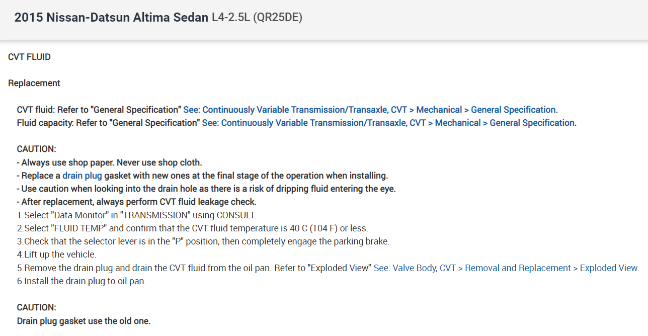Open the Valve Body Exploded View link
The width and height of the screenshot is (648, 336).
pyautogui.click(x=506, y=268)
